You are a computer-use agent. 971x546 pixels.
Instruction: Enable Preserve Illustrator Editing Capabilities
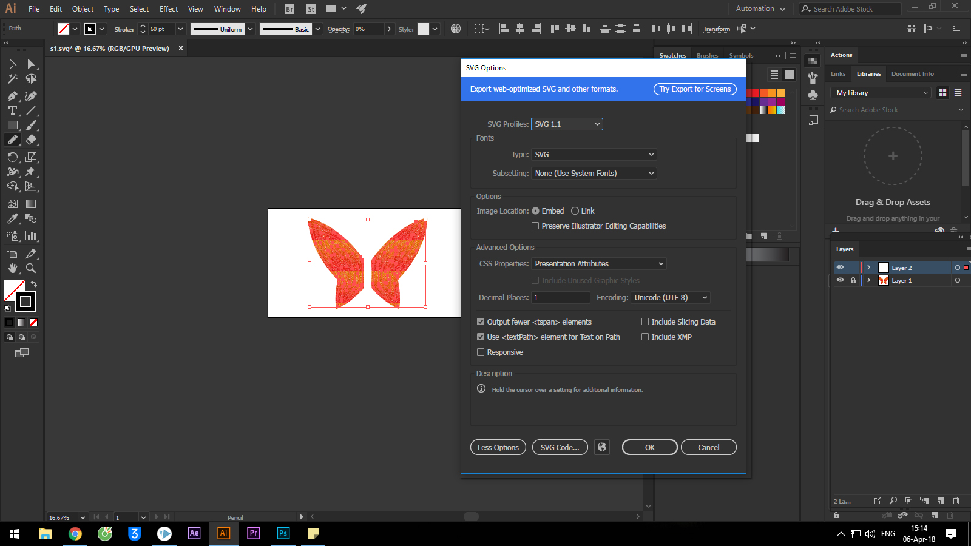click(x=535, y=226)
